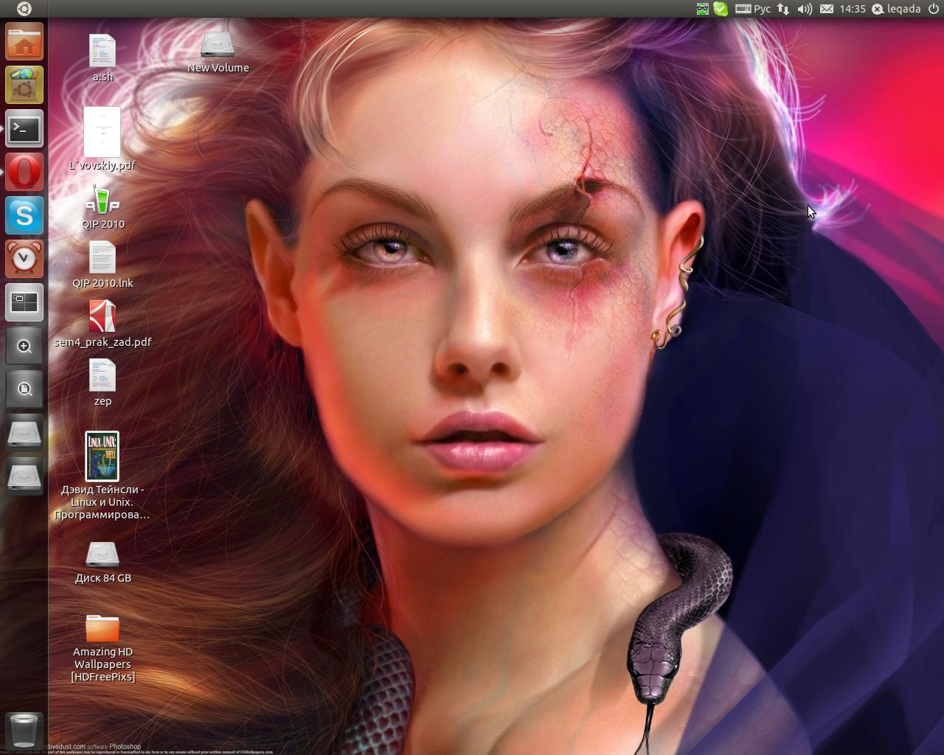Launch the Opera browser from launcher
The width and height of the screenshot is (944, 755).
pos(24,172)
